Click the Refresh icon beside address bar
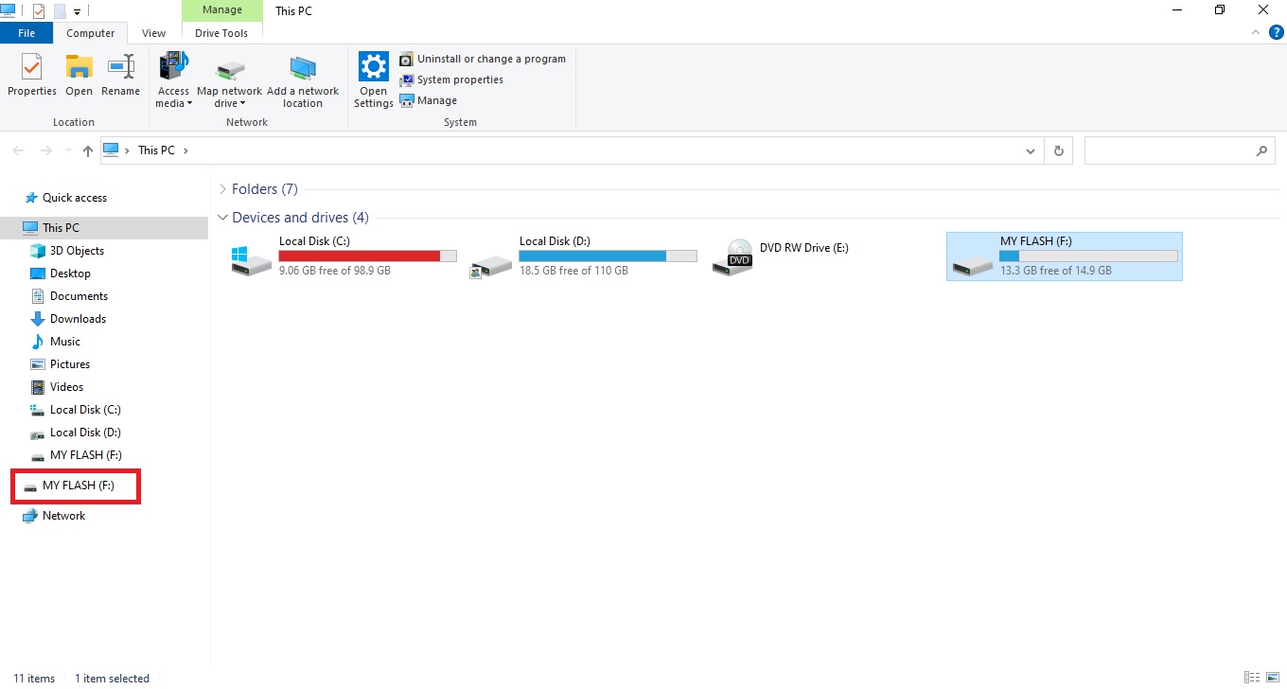Viewport: 1287px width, 689px height. (x=1058, y=150)
